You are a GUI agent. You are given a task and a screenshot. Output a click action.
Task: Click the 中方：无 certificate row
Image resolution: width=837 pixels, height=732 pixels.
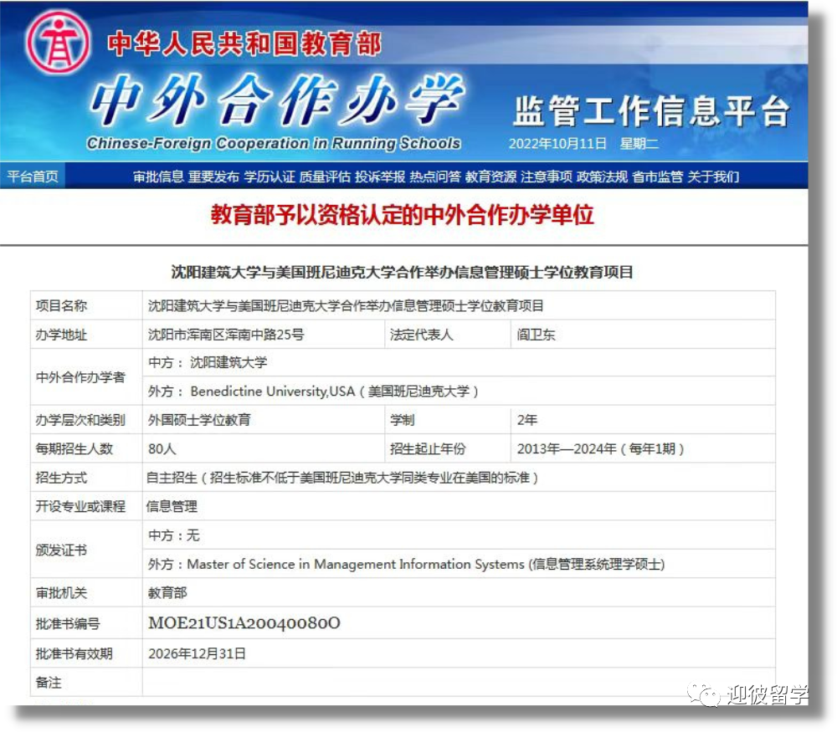[x=459, y=535]
